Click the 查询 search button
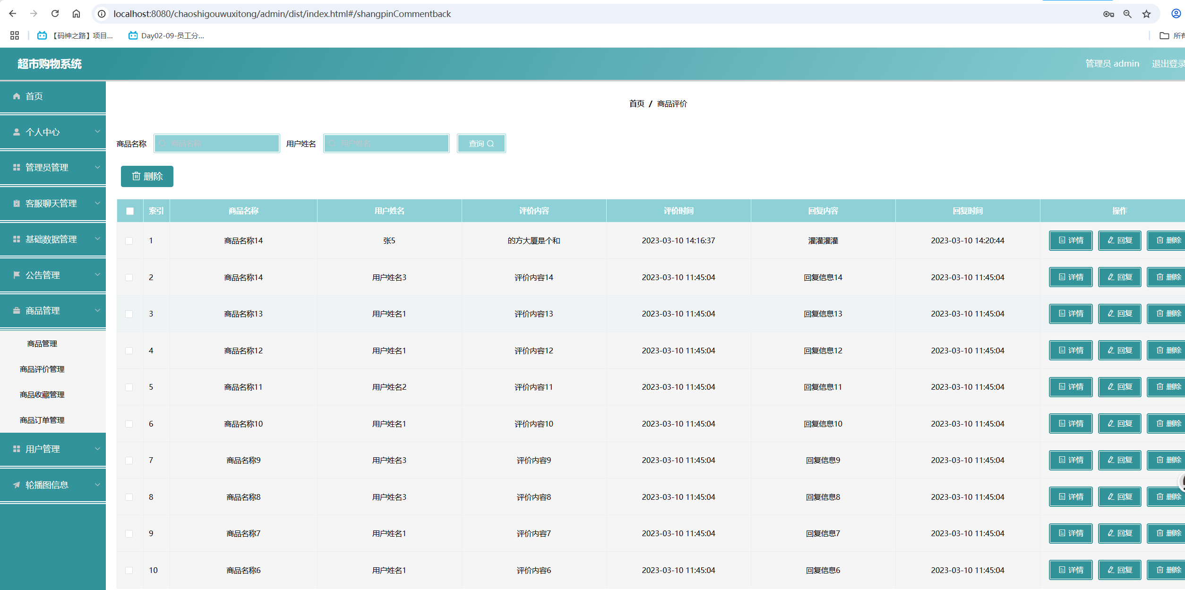This screenshot has width=1185, height=590. pos(481,143)
